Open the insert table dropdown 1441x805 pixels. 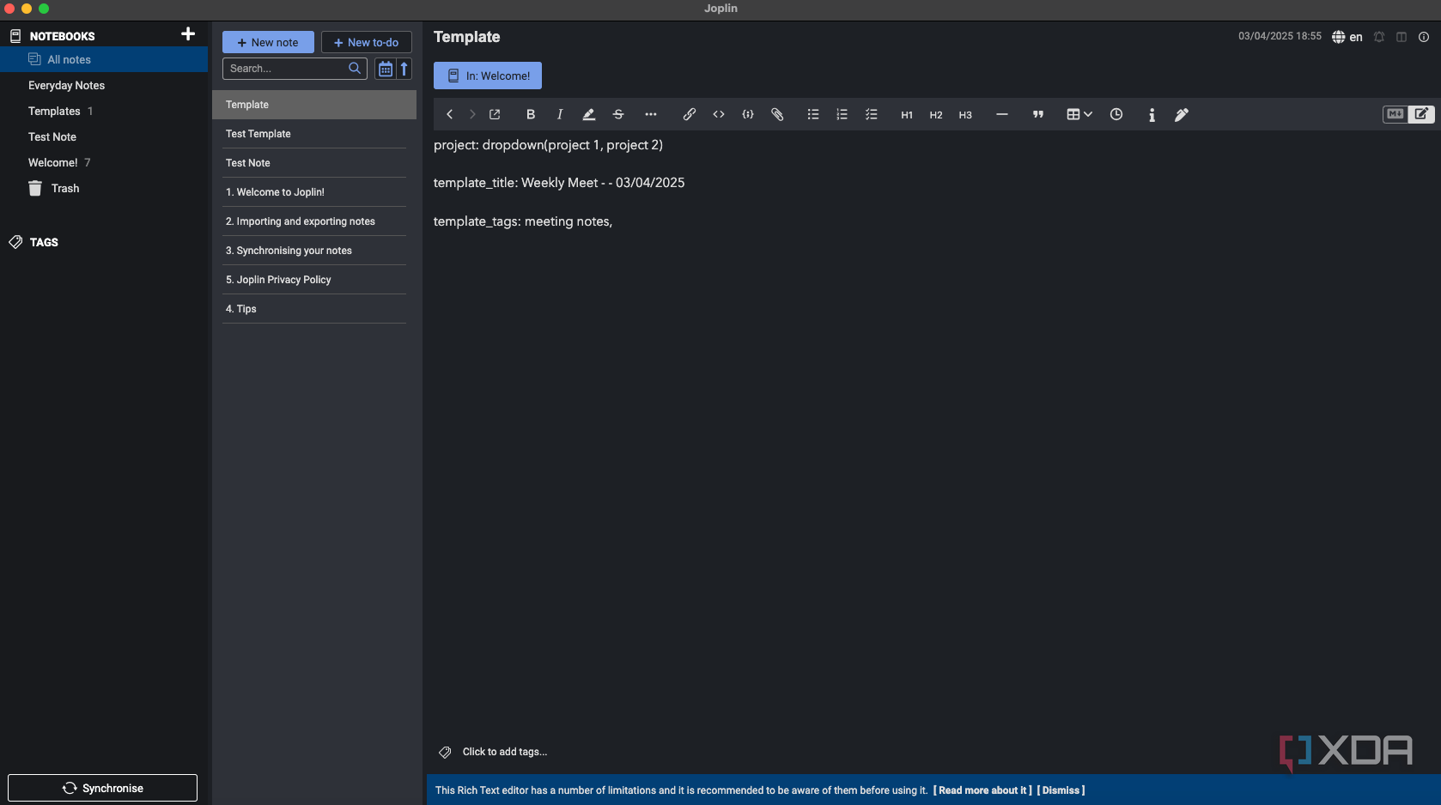click(1079, 114)
